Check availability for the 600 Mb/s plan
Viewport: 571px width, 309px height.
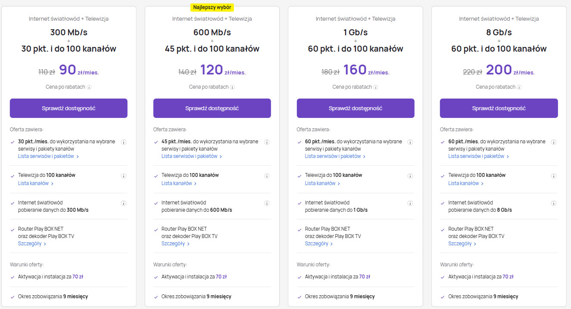click(x=212, y=108)
